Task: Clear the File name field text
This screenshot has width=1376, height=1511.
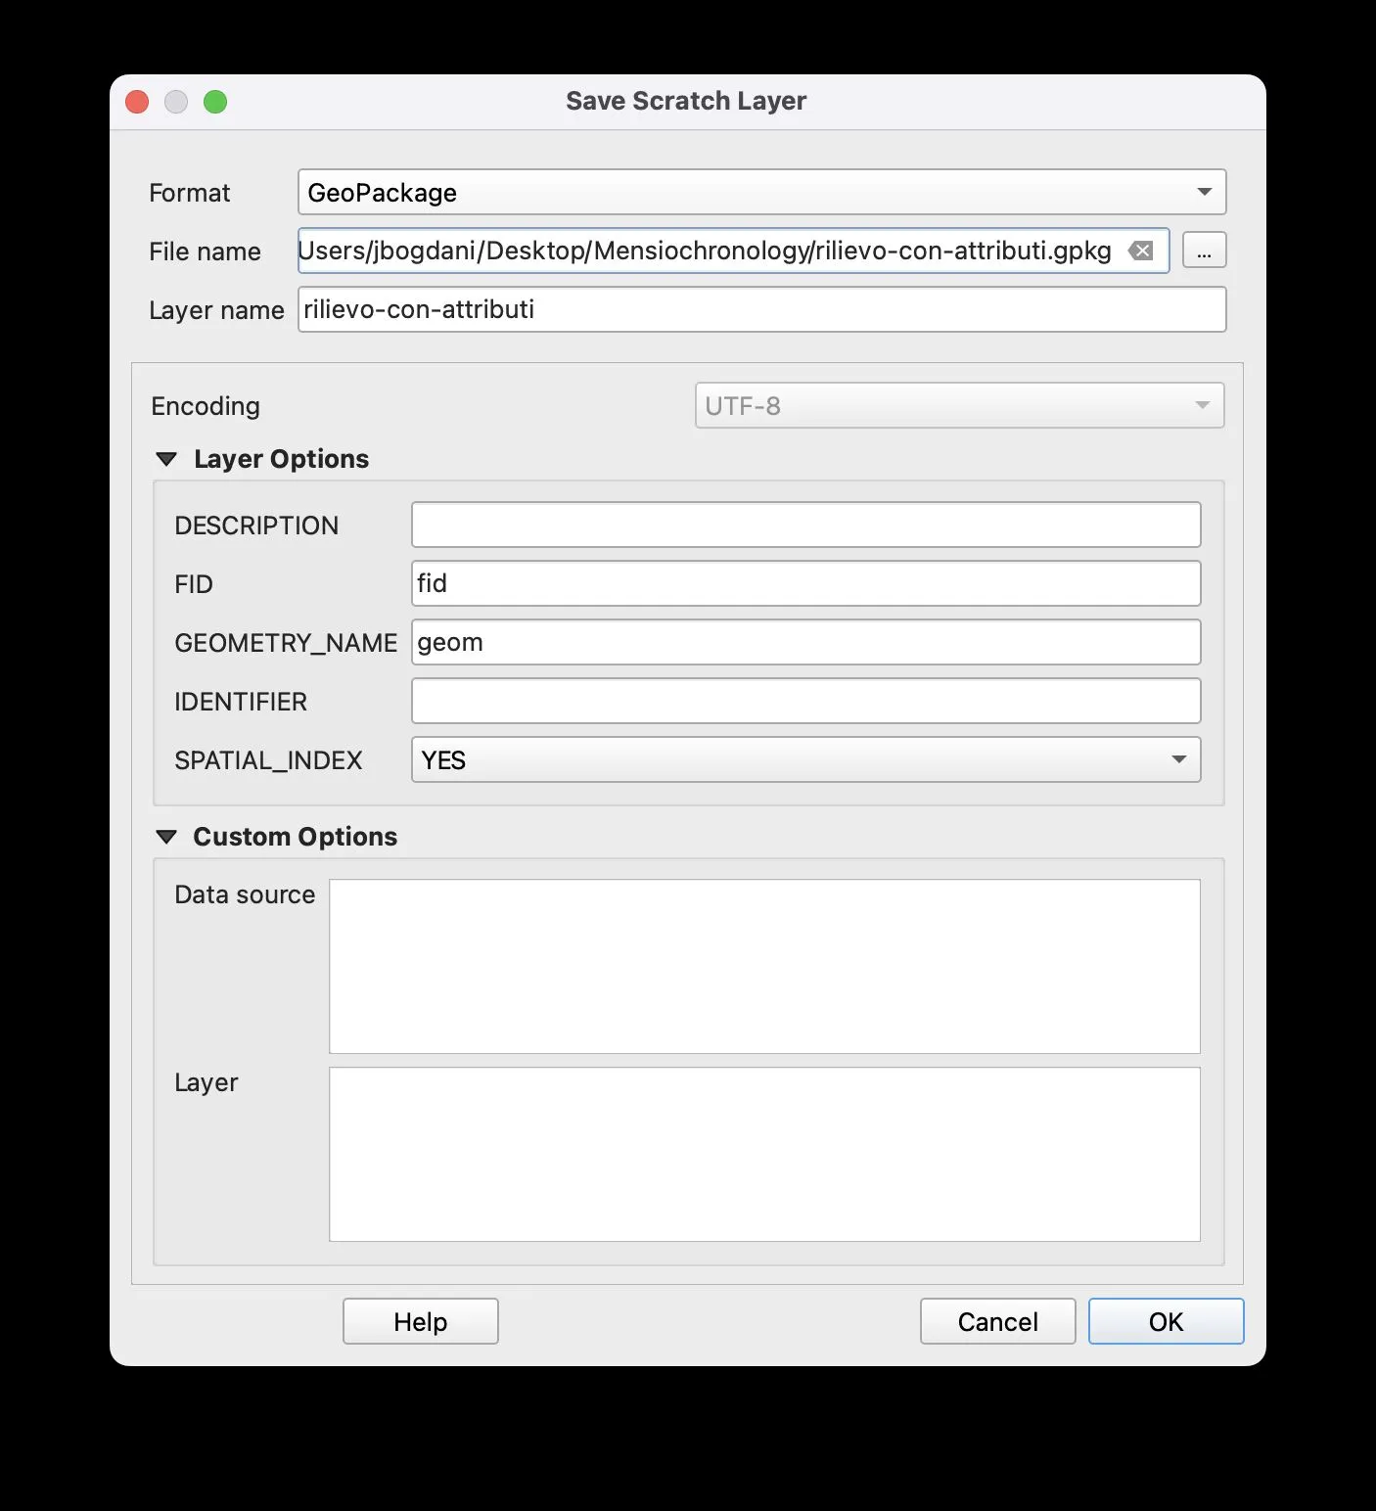Action: (x=1140, y=251)
